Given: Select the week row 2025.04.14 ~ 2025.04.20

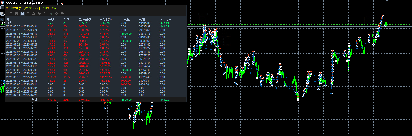Looking at the screenshot, I should [x=22, y=95].
